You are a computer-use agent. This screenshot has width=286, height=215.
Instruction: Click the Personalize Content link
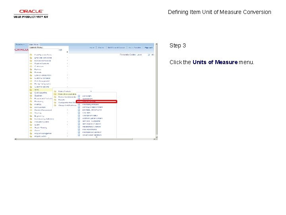click(x=128, y=55)
